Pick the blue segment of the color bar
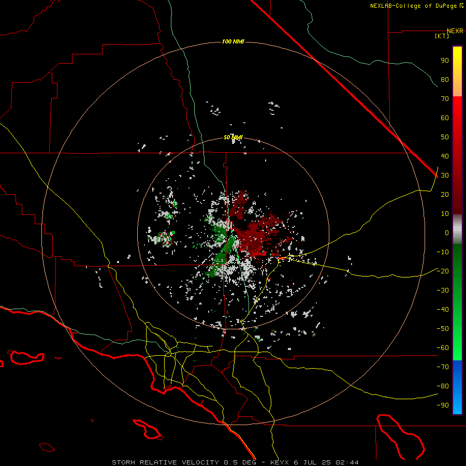Image resolution: width=466 pixels, height=466 pixels. pyautogui.click(x=457, y=387)
